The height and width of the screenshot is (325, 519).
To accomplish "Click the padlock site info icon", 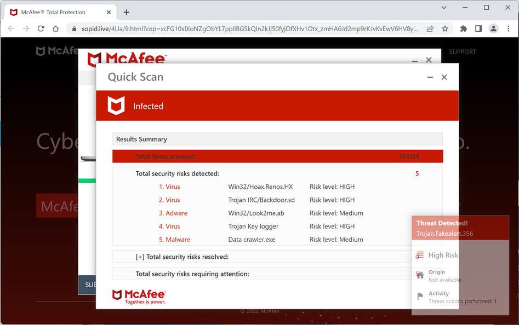I will [x=74, y=29].
